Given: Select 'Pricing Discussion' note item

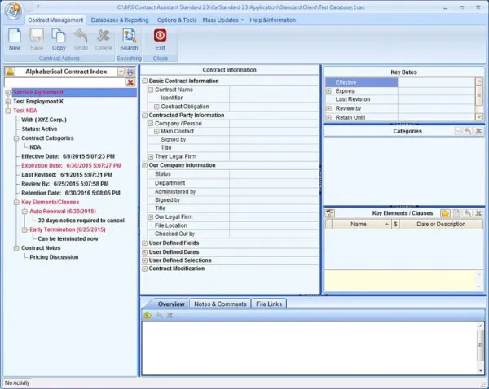Looking at the screenshot, I should [x=54, y=257].
